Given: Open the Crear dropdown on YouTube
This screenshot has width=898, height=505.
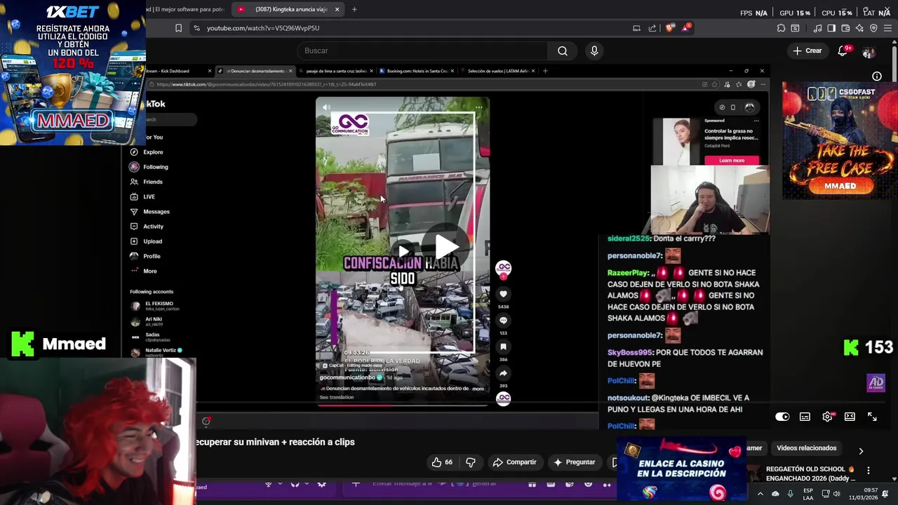Looking at the screenshot, I should (x=807, y=50).
